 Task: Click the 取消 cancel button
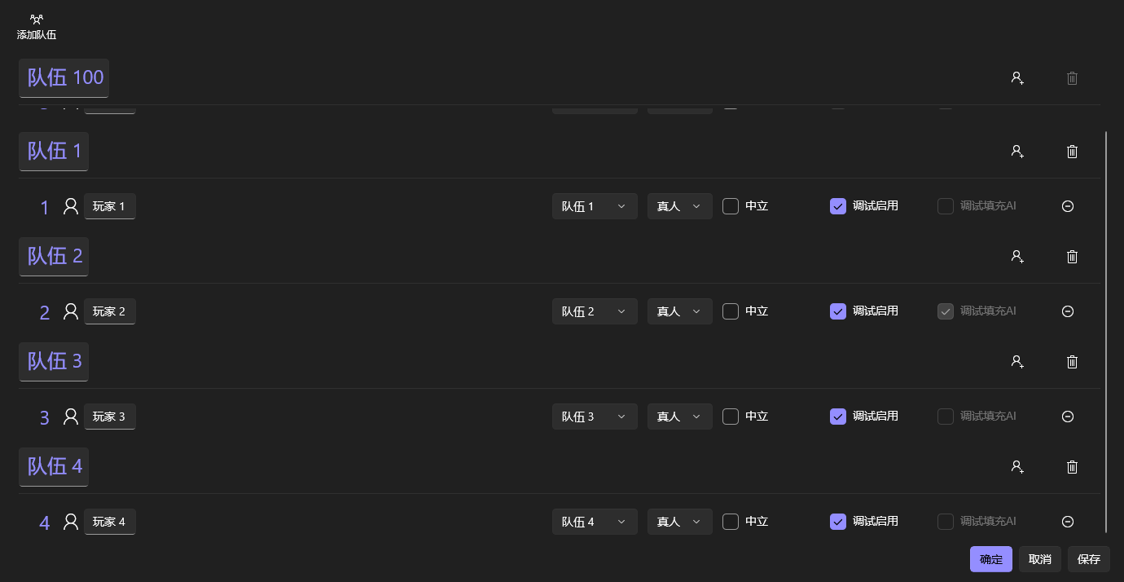pyautogui.click(x=1039, y=559)
